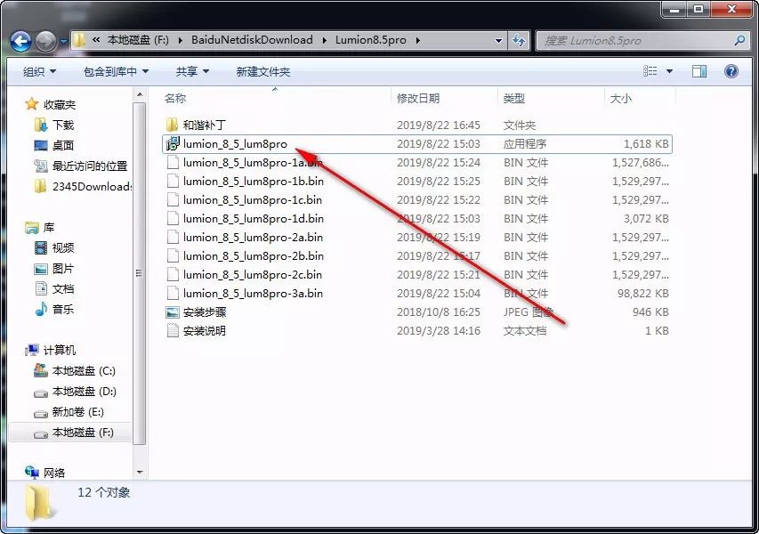Open the 图片 library
Viewport: 759px width, 534px height.
tap(63, 268)
